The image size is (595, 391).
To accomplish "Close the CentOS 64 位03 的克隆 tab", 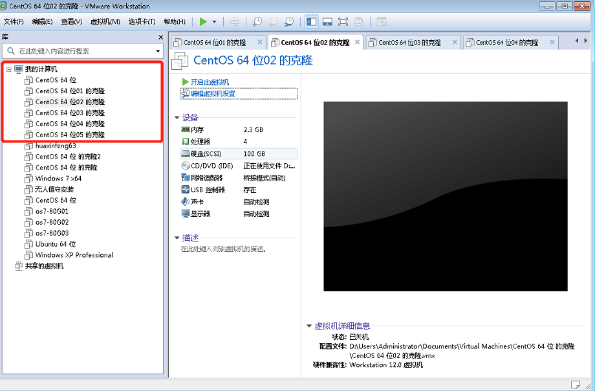I will (455, 42).
